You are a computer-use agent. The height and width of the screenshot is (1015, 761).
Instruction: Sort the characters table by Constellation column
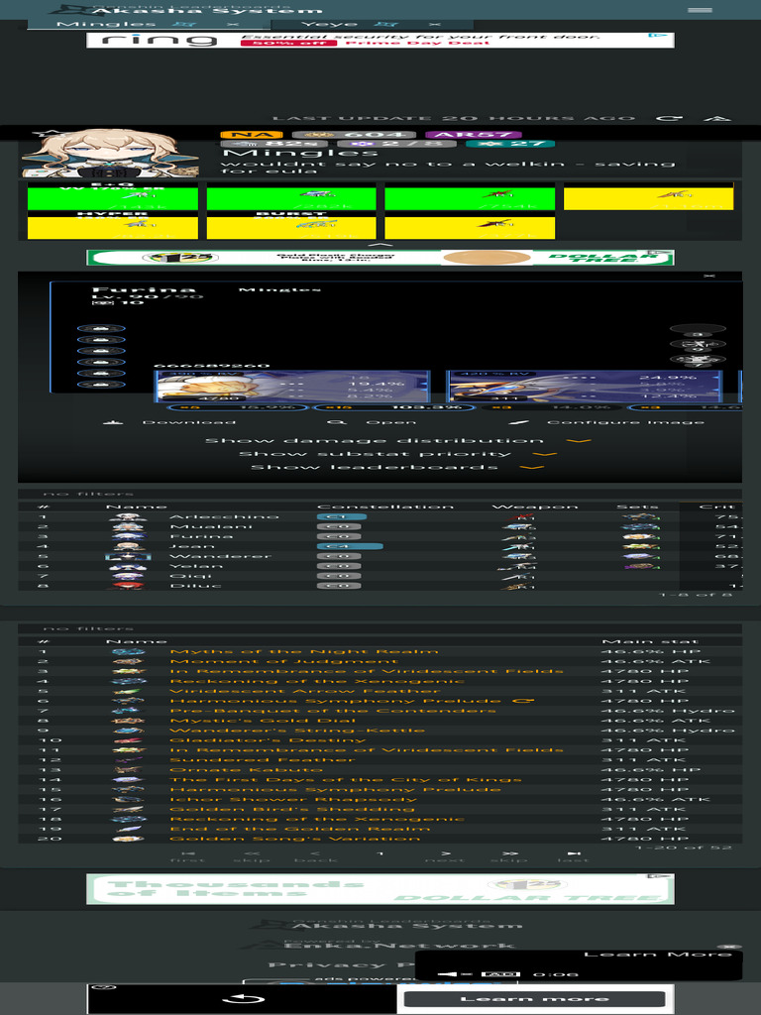(x=385, y=507)
